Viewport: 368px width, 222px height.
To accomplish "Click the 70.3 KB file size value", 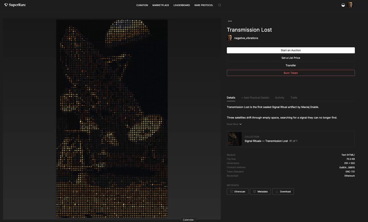I will 351,159.
